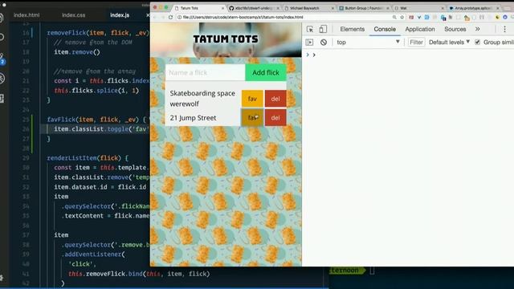Close the Tatum Tots browser tab
The width and height of the screenshot is (514, 289).
tap(223, 8)
